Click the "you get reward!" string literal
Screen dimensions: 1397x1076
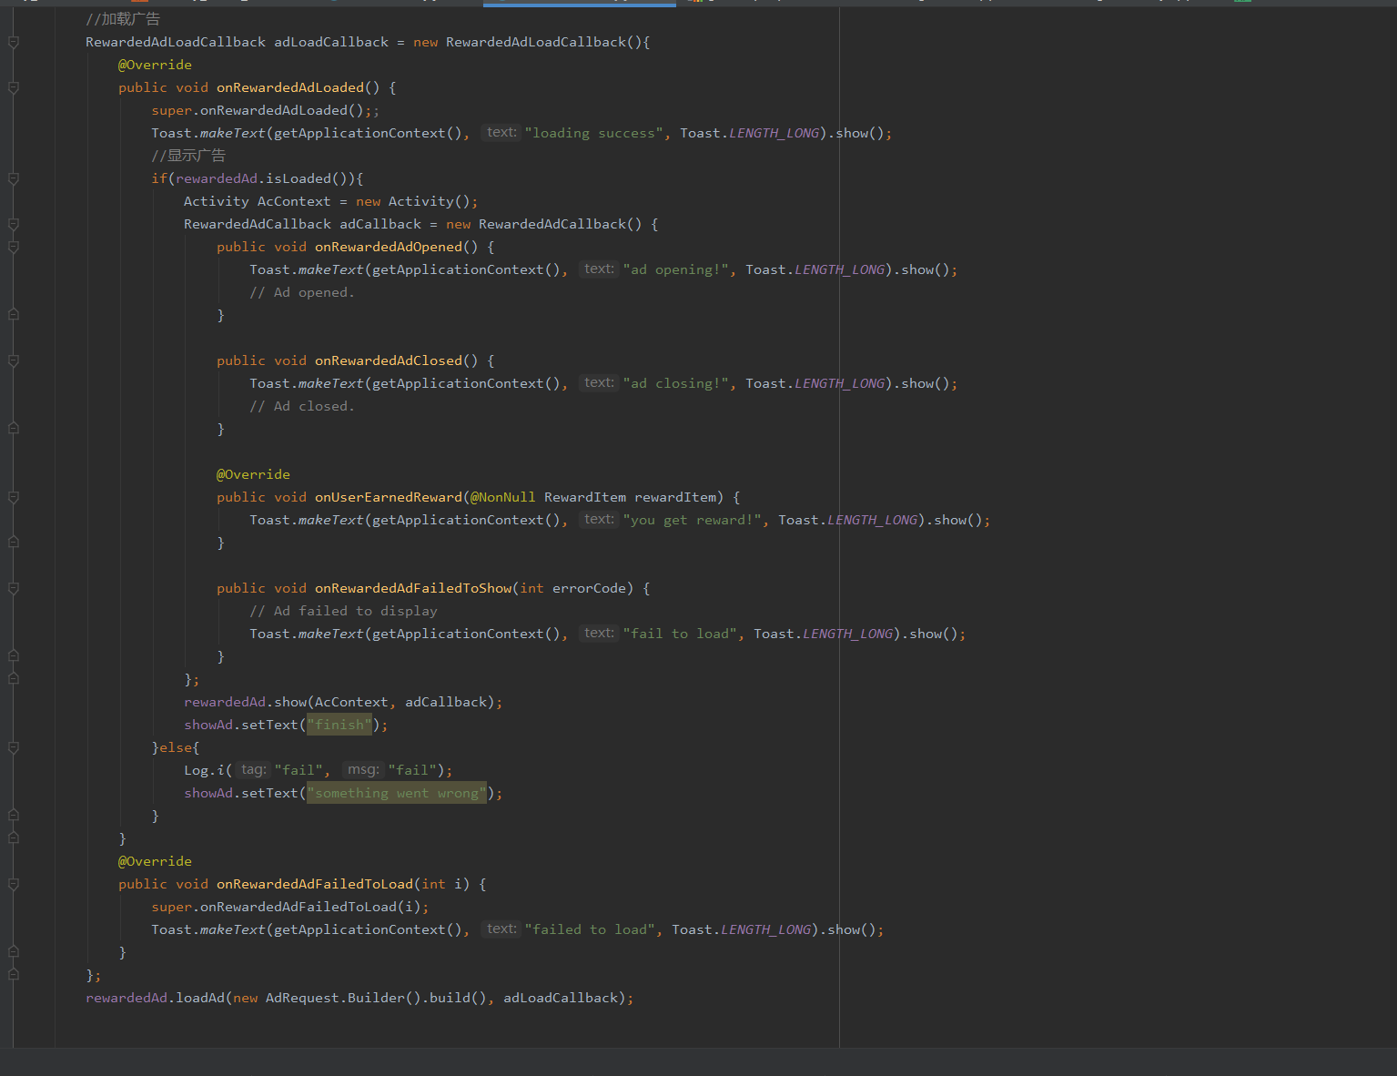[x=693, y=520]
